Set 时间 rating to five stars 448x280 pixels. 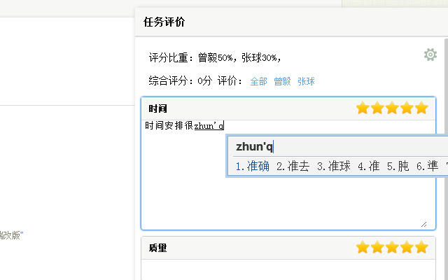coord(421,108)
